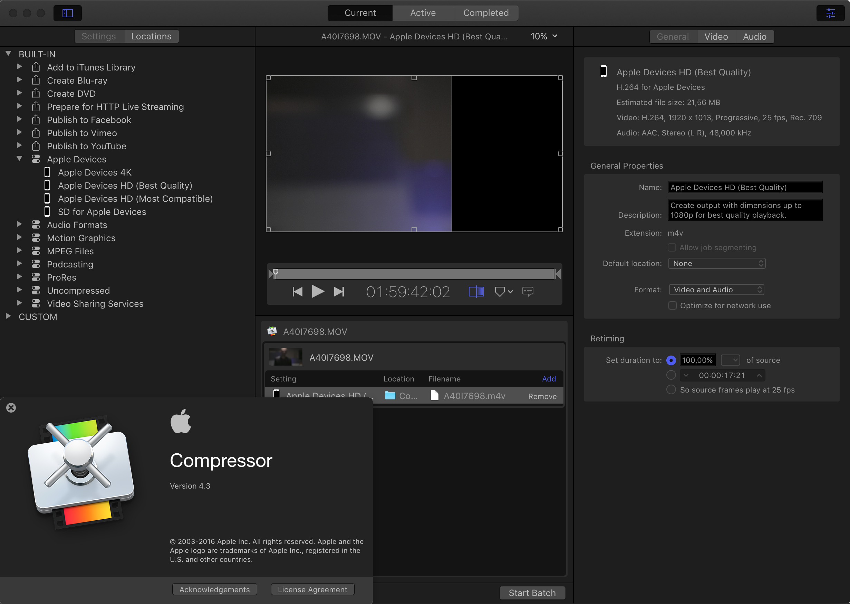Click the phone icon beside Apple Devices 4K
The width and height of the screenshot is (850, 604).
pyautogui.click(x=47, y=172)
